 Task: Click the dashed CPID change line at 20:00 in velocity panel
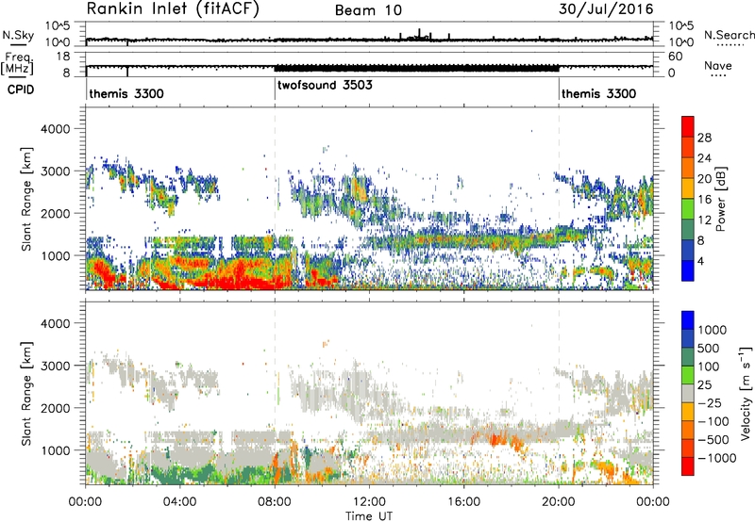point(559,393)
